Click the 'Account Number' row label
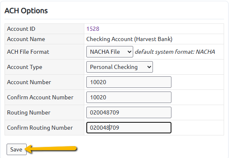This screenshot has height=158, width=229. tap(29, 82)
